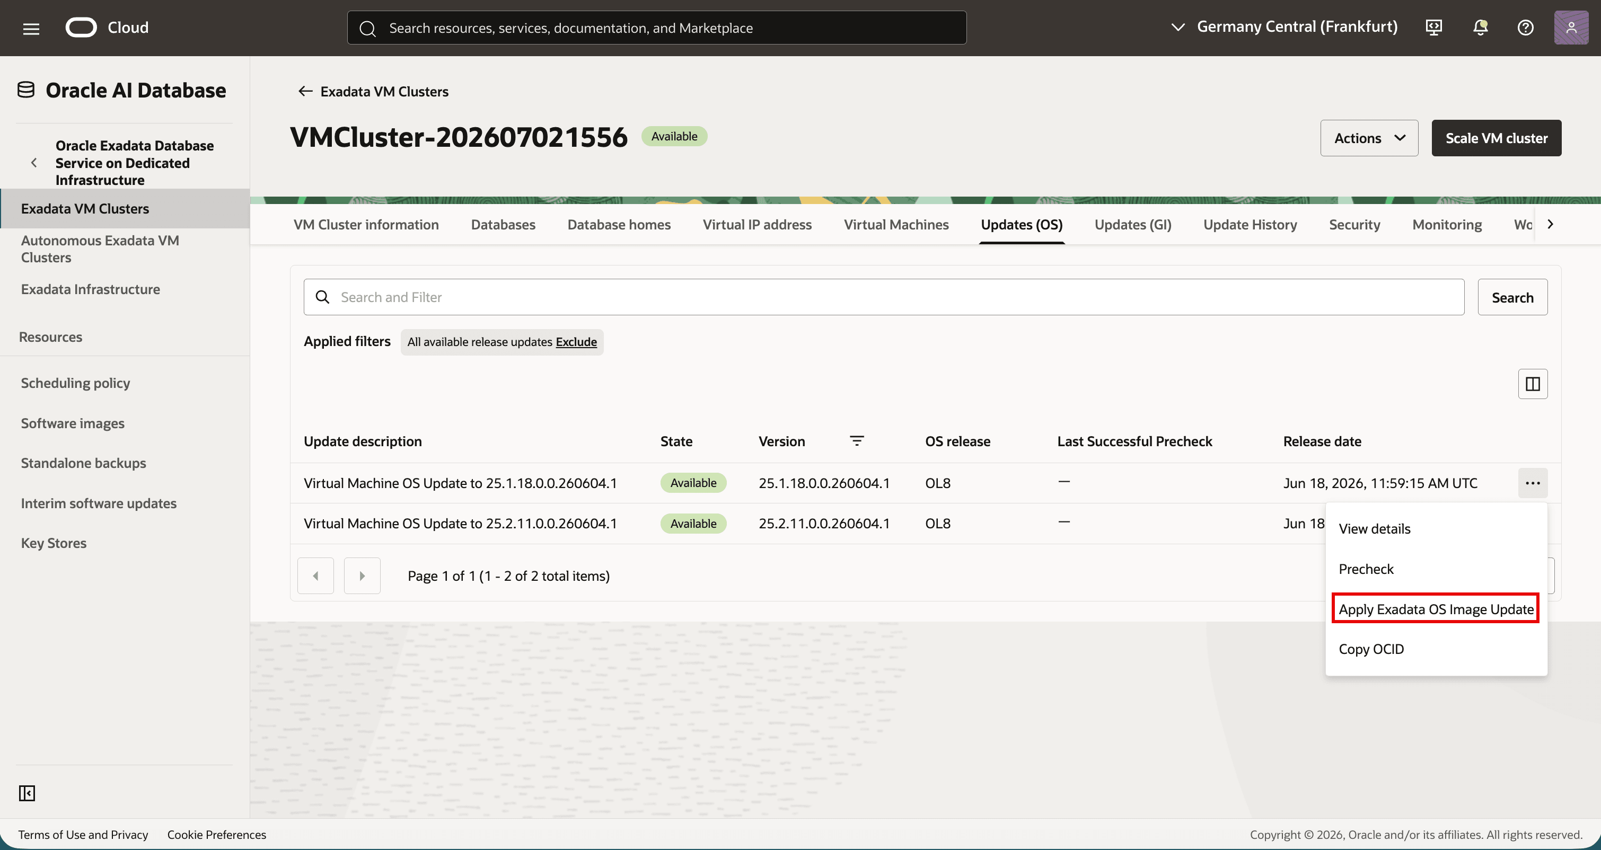Open the Security tab

1354,224
